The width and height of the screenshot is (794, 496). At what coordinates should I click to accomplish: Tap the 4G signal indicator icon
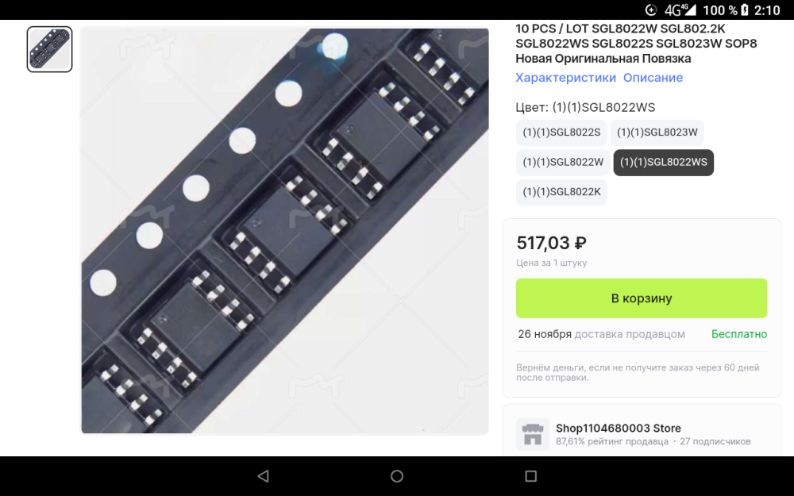click(x=680, y=10)
